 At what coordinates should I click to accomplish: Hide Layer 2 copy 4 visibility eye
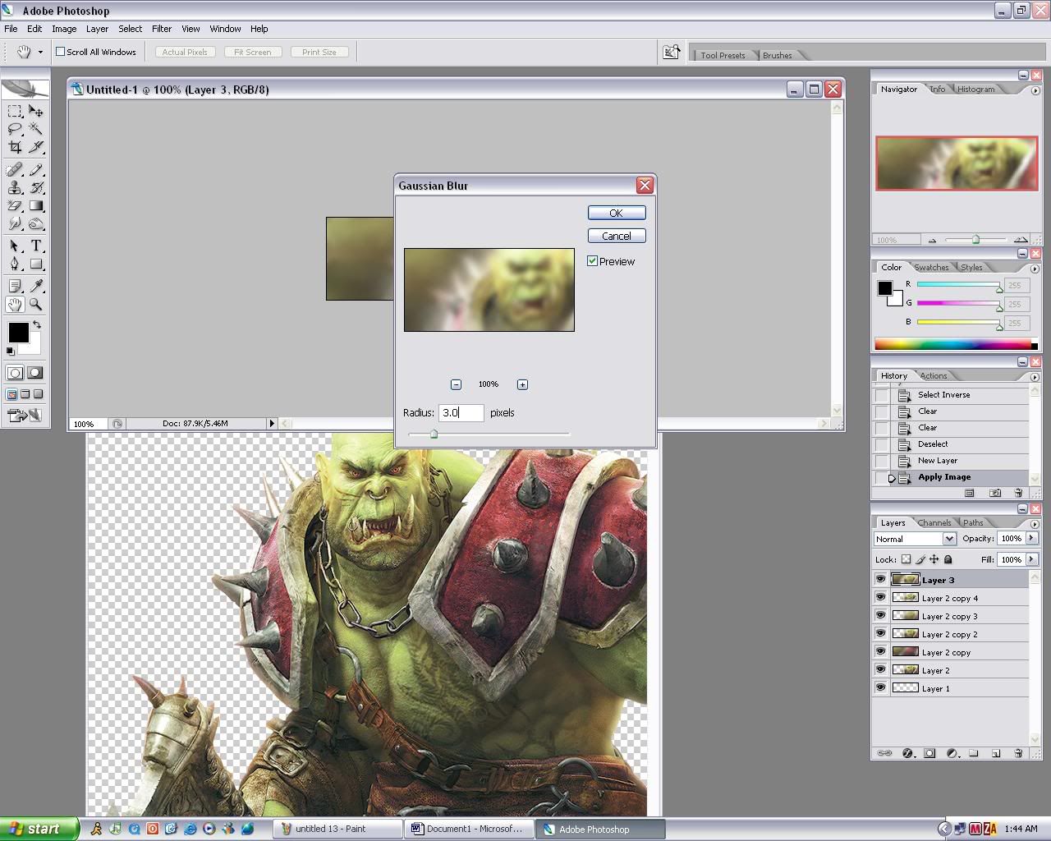880,598
